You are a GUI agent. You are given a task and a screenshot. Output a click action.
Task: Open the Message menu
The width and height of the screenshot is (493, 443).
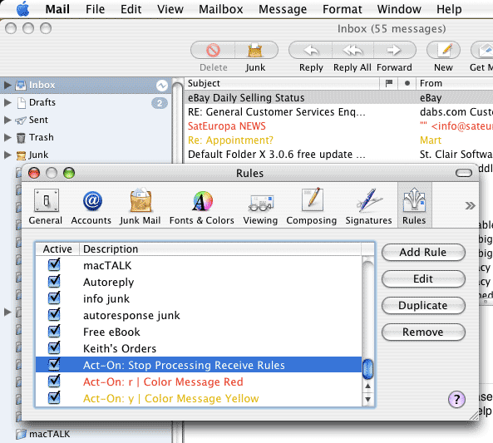click(x=283, y=9)
